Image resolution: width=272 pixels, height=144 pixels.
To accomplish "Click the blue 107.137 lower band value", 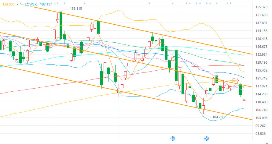I will pos(46,4).
